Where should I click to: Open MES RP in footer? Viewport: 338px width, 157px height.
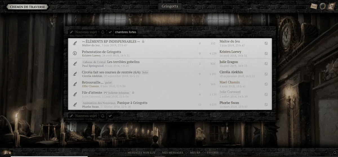click(195, 153)
